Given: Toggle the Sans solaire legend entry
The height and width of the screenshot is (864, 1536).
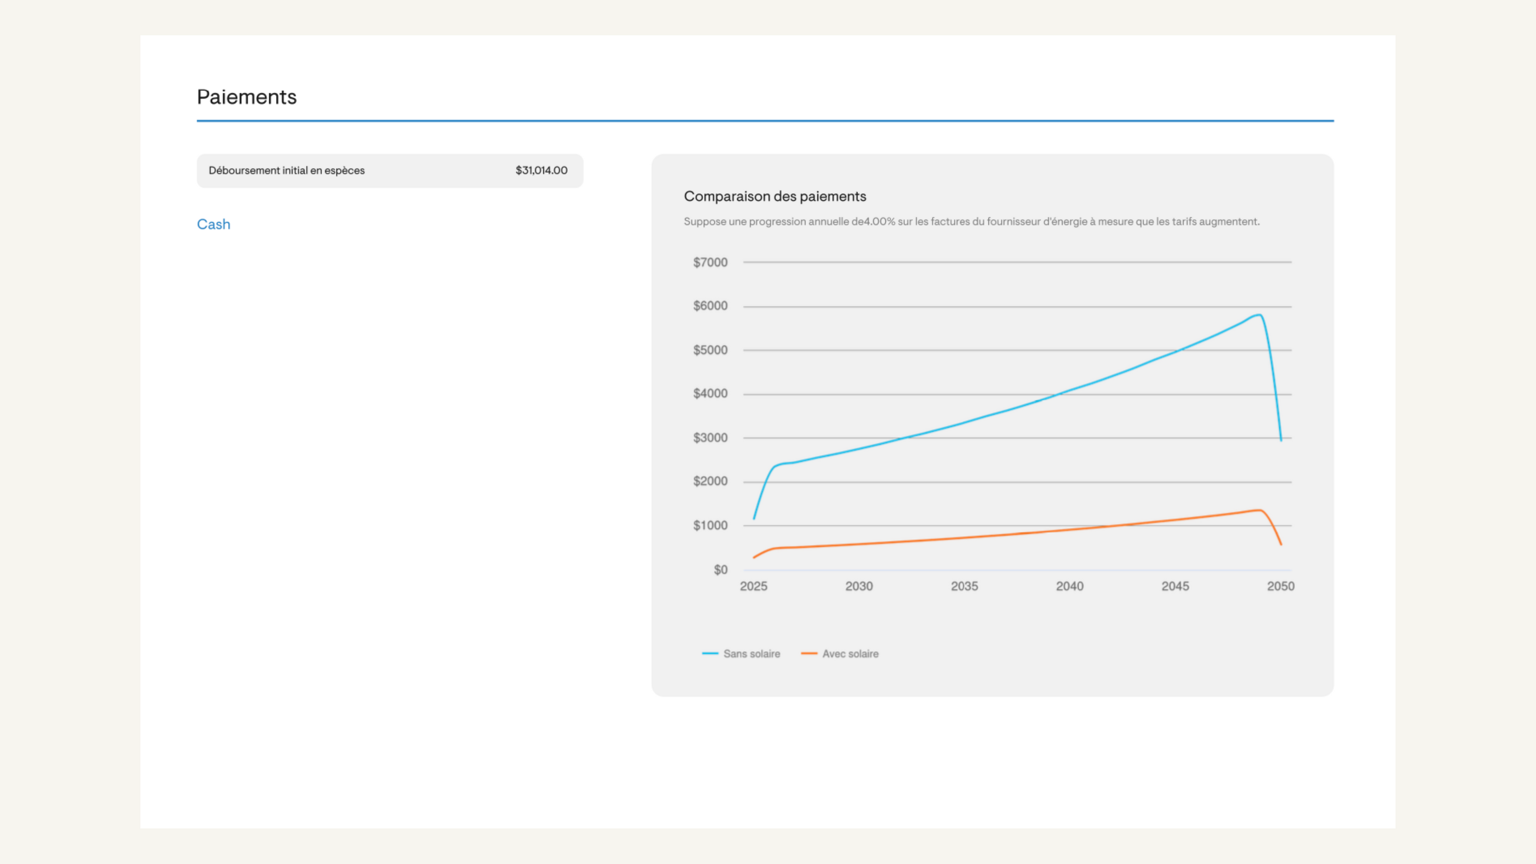Looking at the screenshot, I should 751,653.
